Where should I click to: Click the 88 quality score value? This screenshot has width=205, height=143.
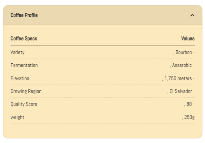click(189, 104)
